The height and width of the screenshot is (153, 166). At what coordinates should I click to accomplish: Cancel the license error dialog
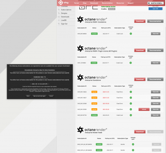click(x=51, y=96)
